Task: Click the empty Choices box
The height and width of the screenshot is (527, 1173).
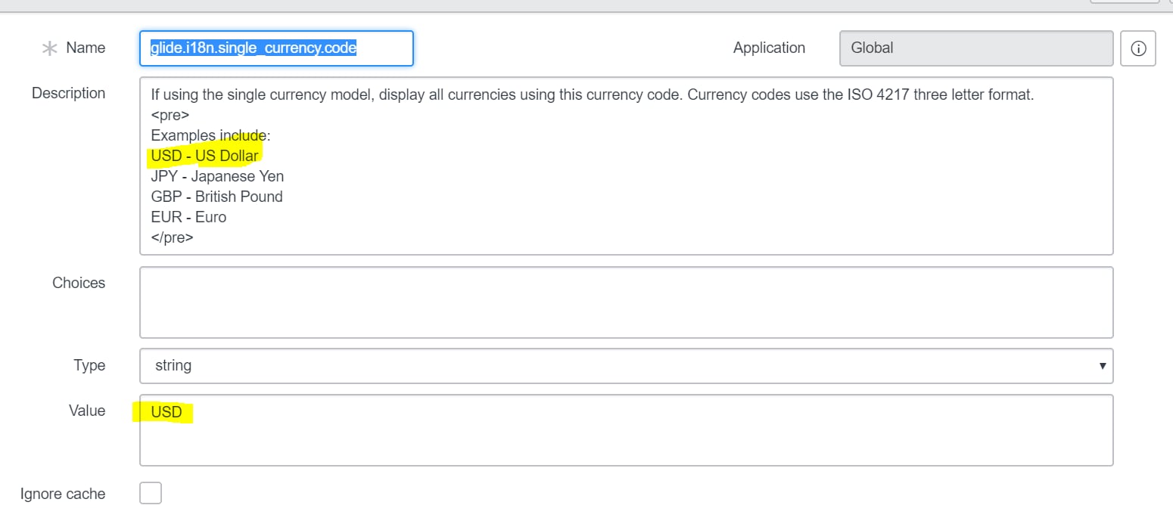Action: point(626,302)
